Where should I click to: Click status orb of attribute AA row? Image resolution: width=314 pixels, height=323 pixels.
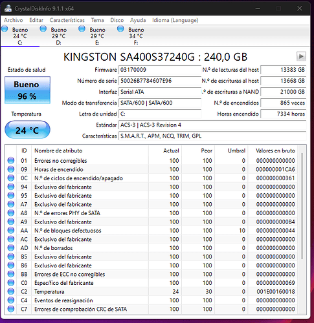click(x=11, y=230)
